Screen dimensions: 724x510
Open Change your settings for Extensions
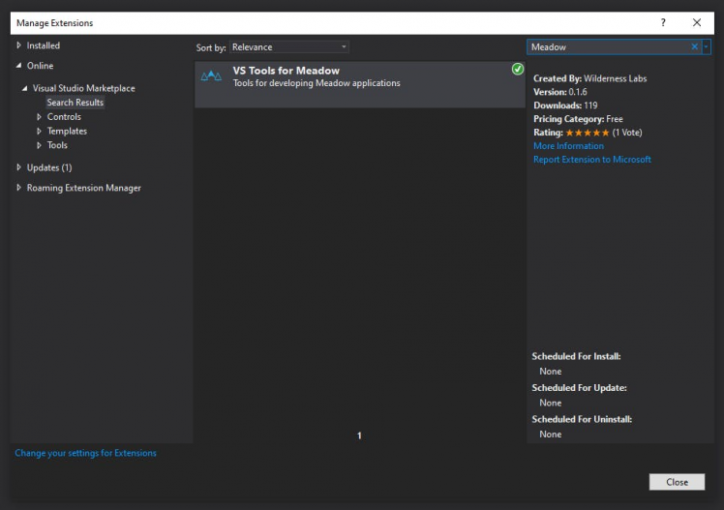click(85, 453)
